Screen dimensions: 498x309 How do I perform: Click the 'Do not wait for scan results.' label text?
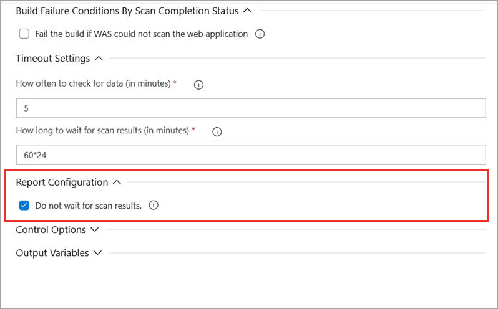click(88, 205)
